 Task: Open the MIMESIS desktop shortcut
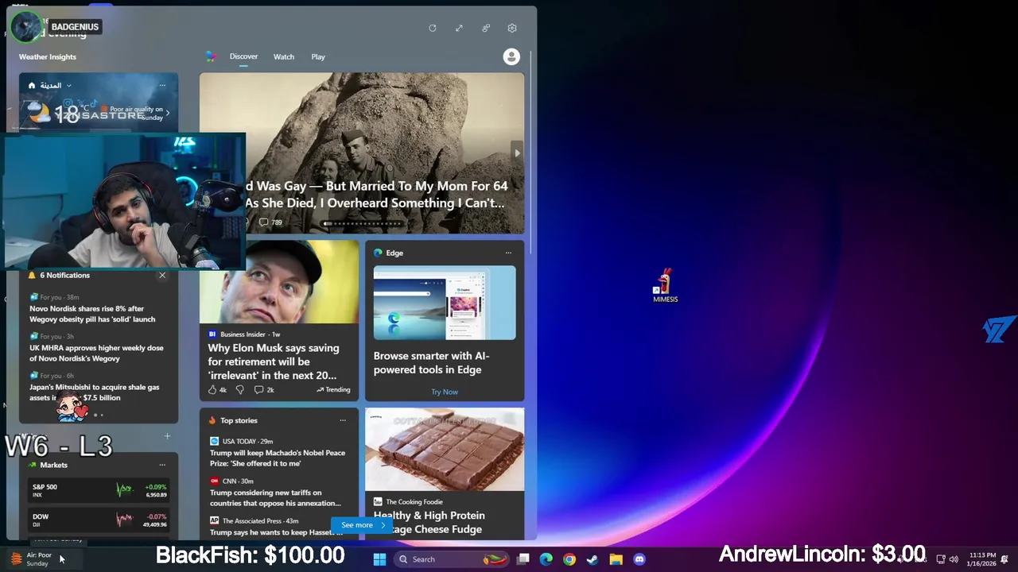pyautogui.click(x=666, y=285)
